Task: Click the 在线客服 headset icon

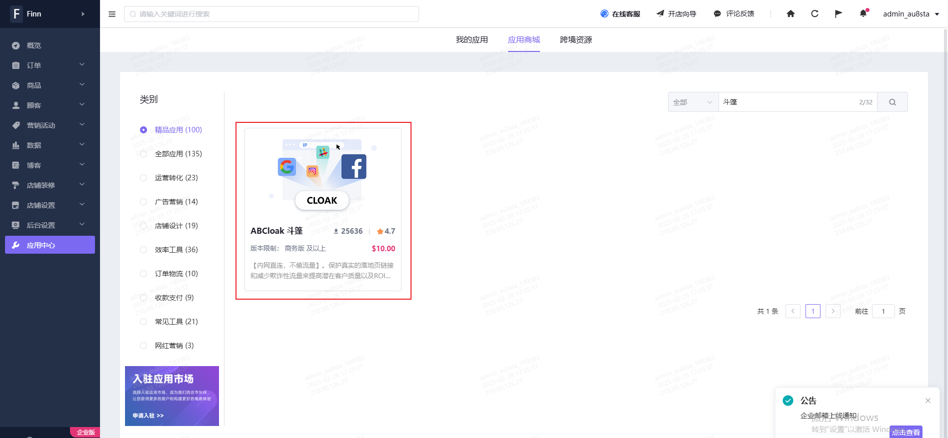Action: pos(604,14)
